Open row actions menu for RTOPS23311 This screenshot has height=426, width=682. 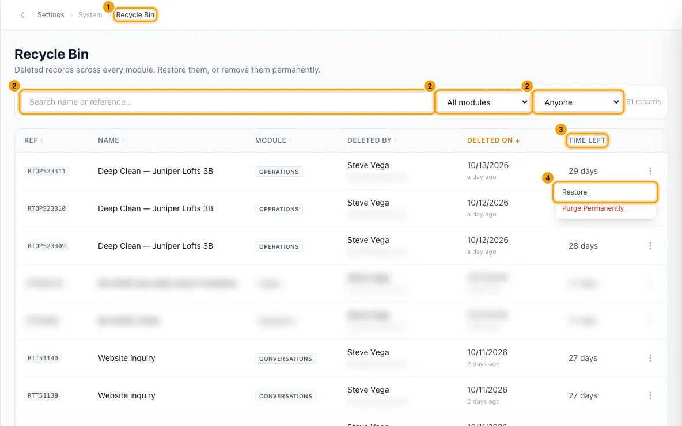(x=650, y=172)
